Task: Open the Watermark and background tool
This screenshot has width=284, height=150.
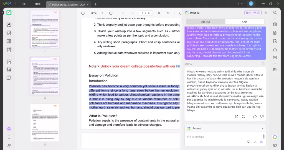Action: [9, 78]
